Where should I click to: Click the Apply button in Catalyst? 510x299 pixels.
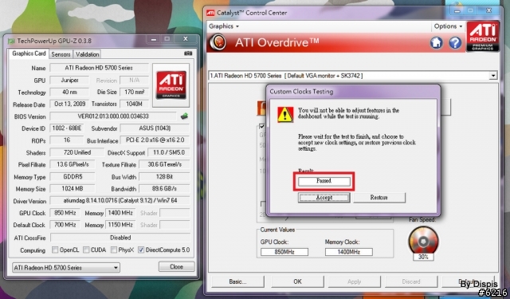[x=354, y=281]
